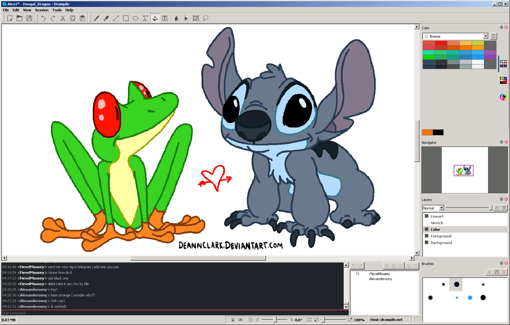Copy using the toolbar copy icon
The image size is (510, 325).
(x=73, y=18)
